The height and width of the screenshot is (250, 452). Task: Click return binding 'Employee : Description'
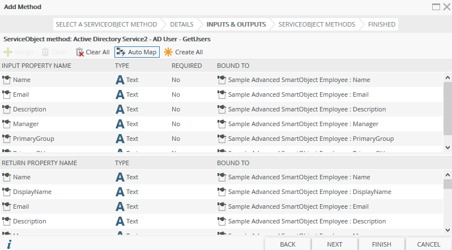pyautogui.click(x=307, y=221)
